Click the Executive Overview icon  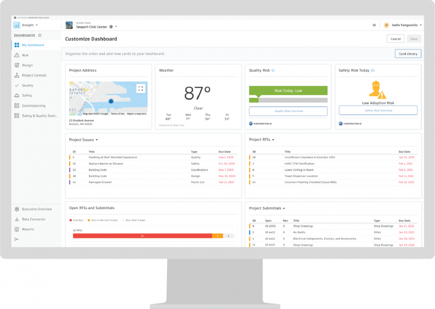17,209
